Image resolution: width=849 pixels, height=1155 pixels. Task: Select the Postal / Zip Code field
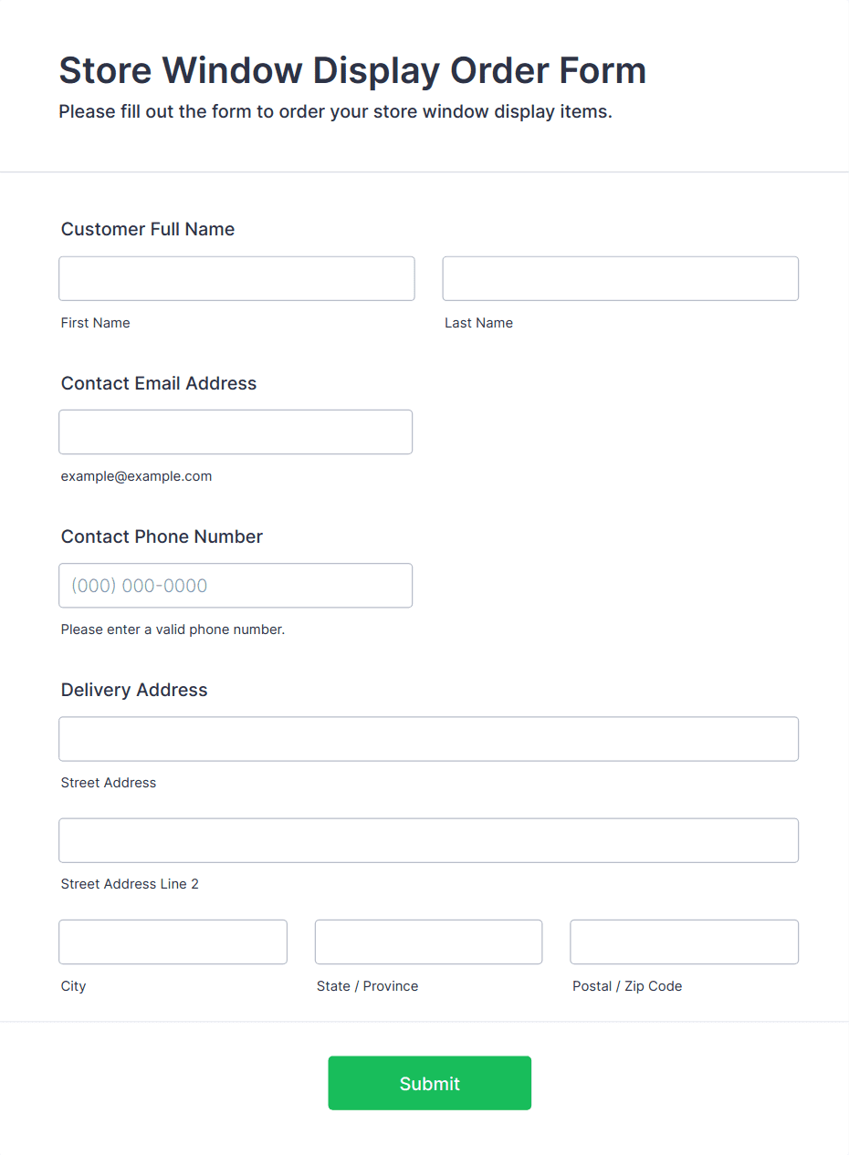pyautogui.click(x=684, y=942)
